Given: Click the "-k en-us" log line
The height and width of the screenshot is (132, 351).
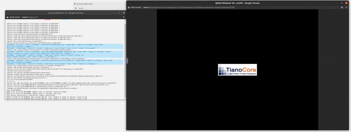Looking at the screenshot, I should (x=11, y=81).
